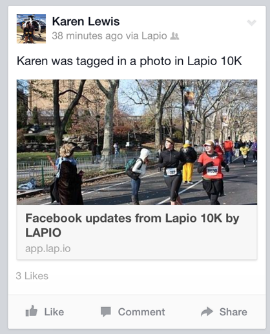The width and height of the screenshot is (270, 334).
Task: Open Karen Lewis profile name link
Action: click(86, 21)
